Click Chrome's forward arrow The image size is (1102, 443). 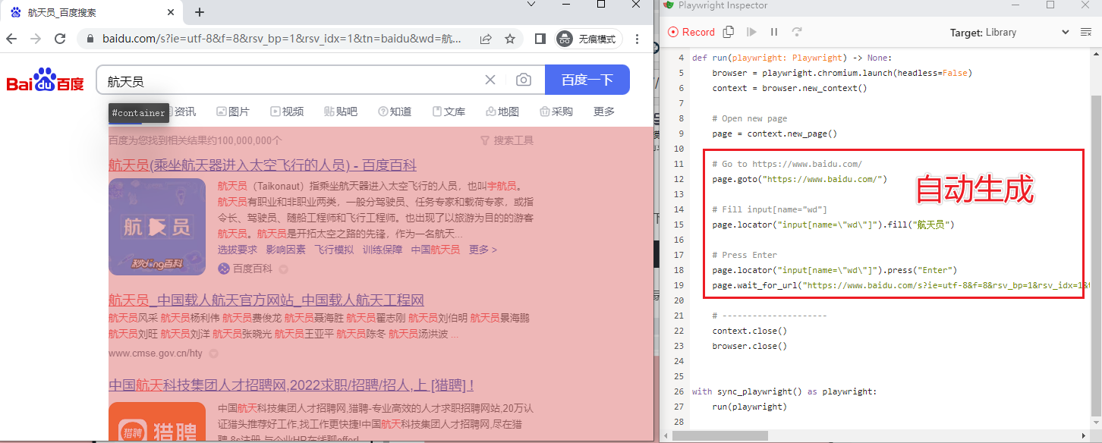coord(35,39)
